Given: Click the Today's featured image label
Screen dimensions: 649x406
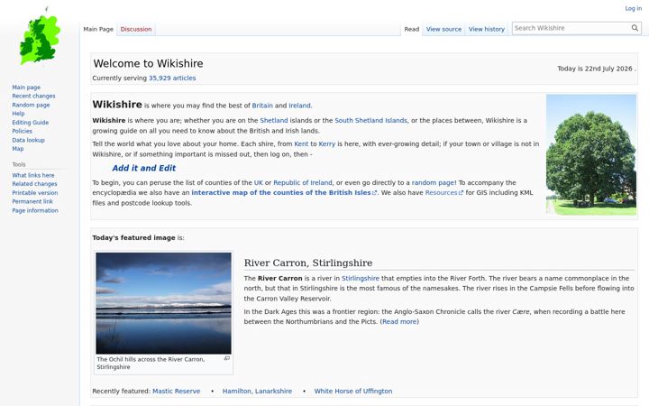Looking at the screenshot, I should tap(133, 238).
